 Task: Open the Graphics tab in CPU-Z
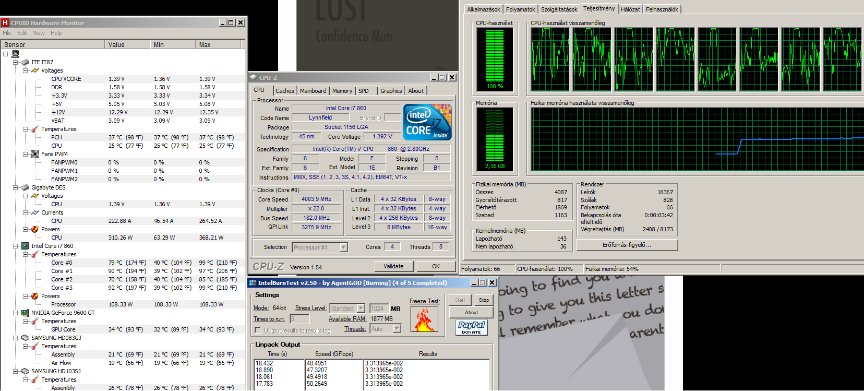tap(391, 91)
